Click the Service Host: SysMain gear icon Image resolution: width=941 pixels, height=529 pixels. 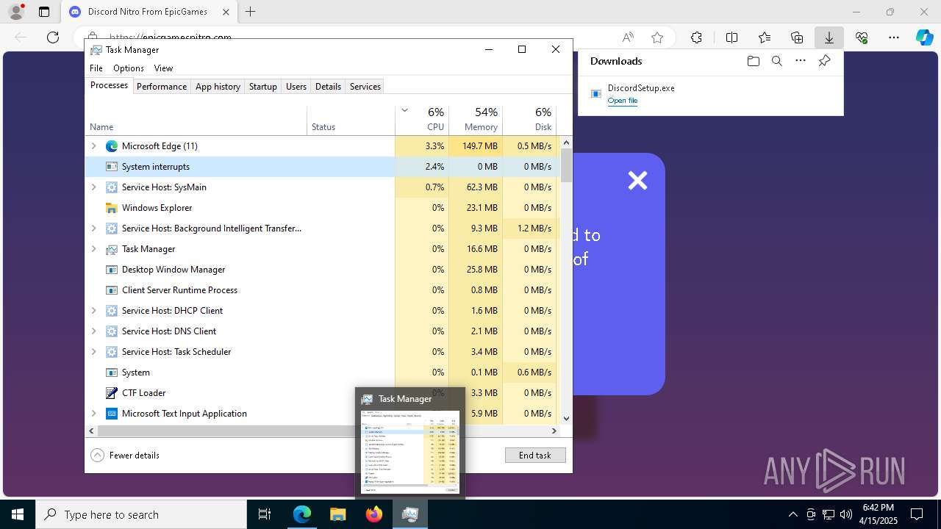click(112, 187)
